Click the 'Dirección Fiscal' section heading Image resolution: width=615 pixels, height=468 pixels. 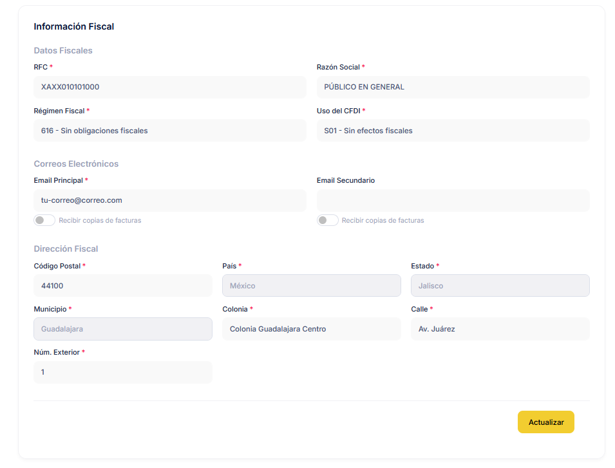coord(66,248)
